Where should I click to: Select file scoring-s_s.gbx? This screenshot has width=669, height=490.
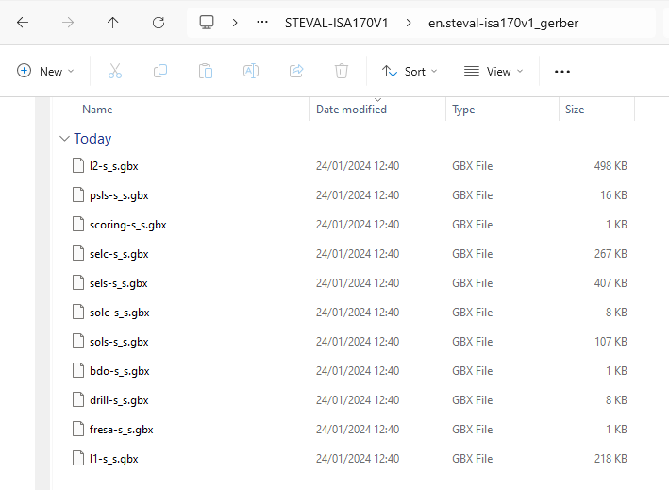tap(127, 225)
